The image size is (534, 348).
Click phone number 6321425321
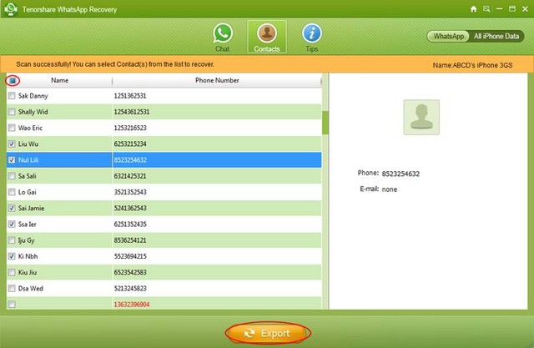pyautogui.click(x=130, y=176)
